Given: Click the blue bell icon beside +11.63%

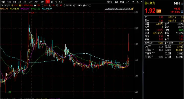Looking at the screenshot, I should (x=182, y=11).
